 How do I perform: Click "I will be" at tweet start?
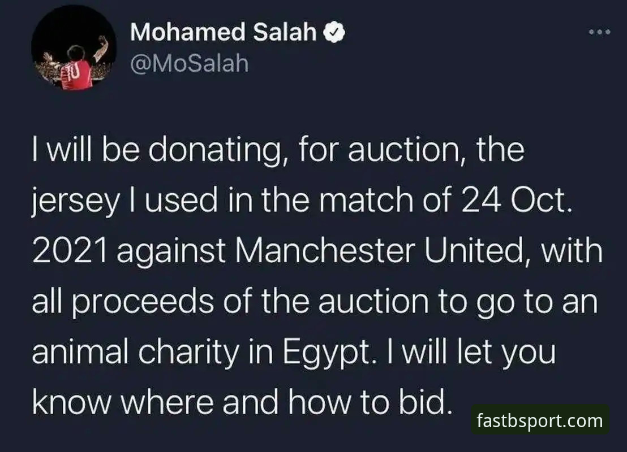tap(86, 149)
